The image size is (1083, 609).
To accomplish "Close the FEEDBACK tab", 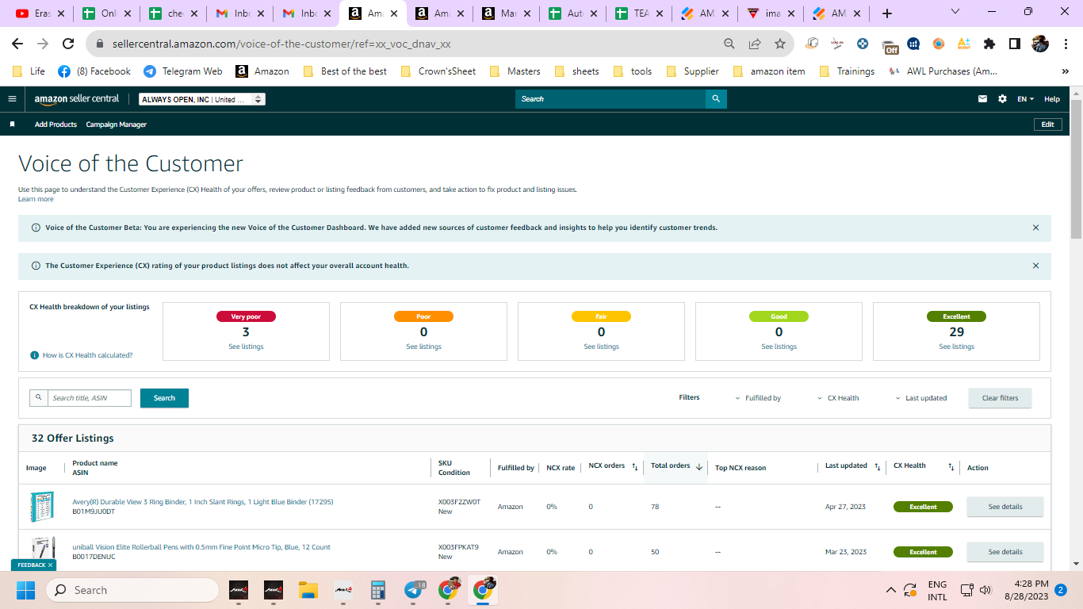I will click(50, 565).
